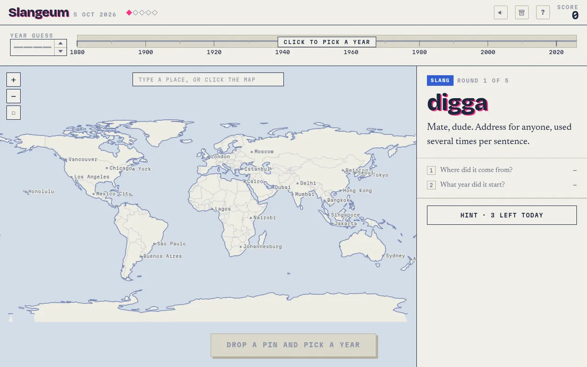Open the archive box icon
587x367 pixels.
pos(522,12)
